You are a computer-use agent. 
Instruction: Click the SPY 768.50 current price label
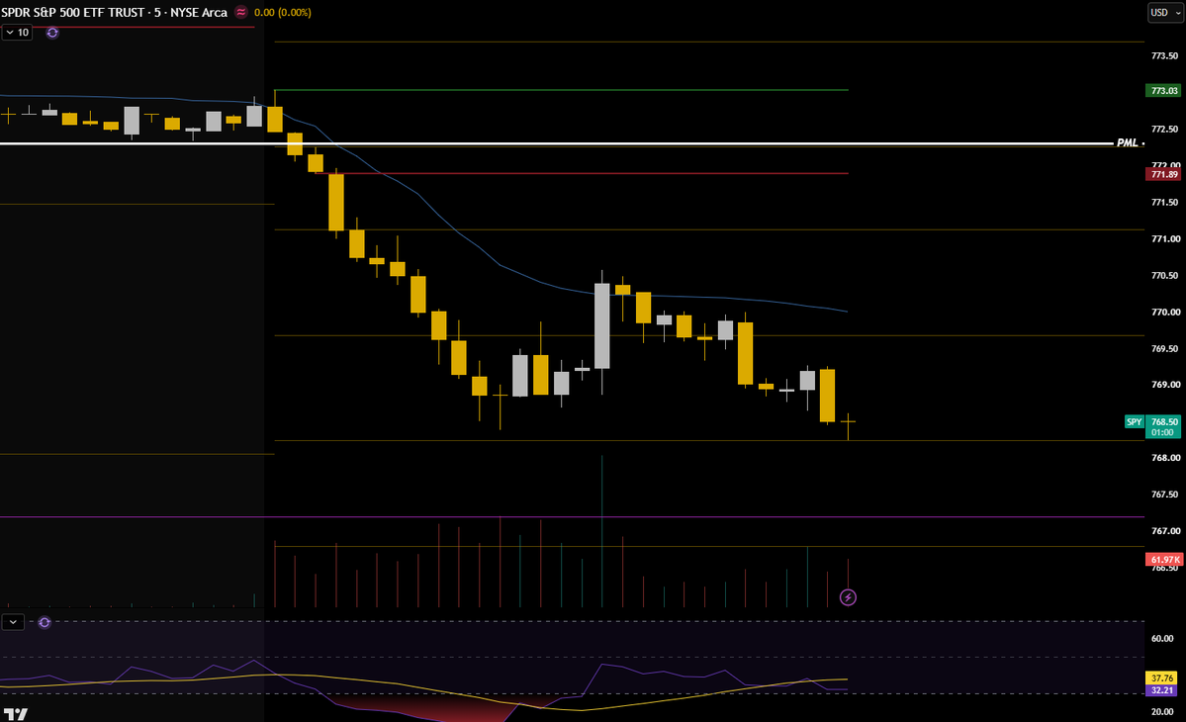coord(1152,422)
